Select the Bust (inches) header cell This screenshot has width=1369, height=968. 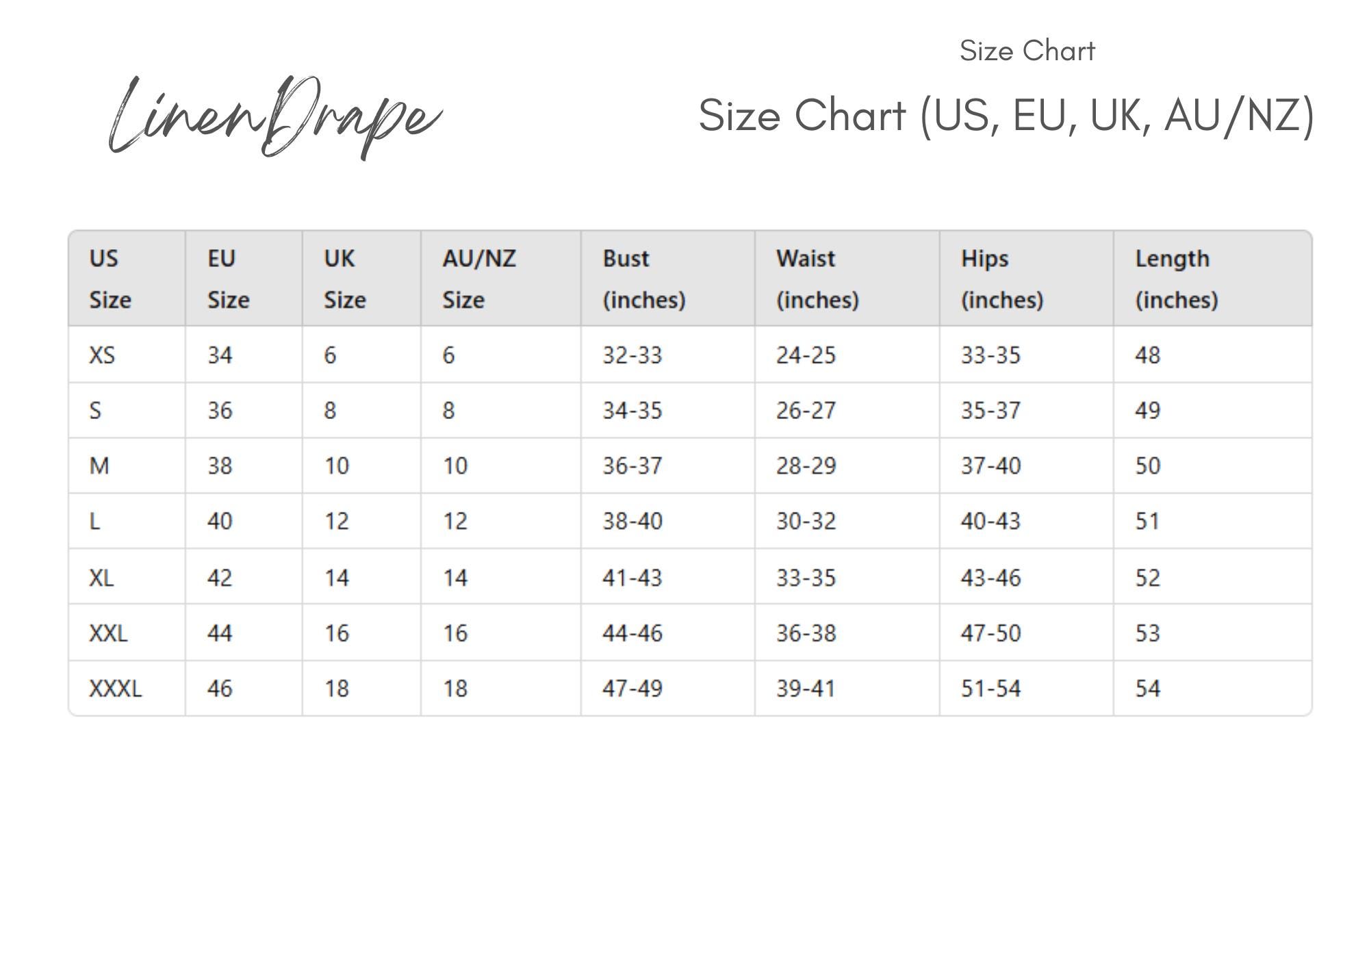[668, 279]
